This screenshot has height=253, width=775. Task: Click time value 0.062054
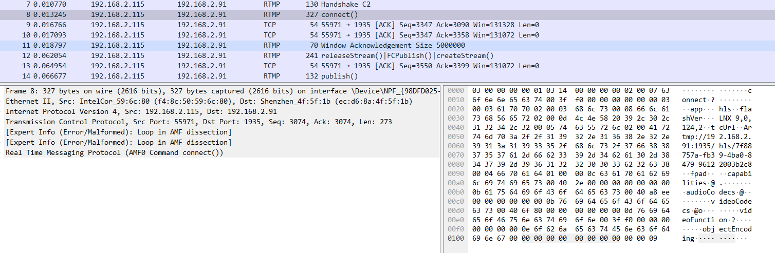[x=49, y=55]
